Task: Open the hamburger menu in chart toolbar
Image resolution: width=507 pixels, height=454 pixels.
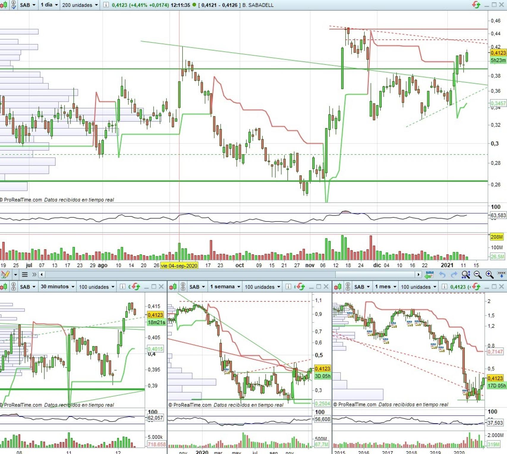Action: click(x=25, y=275)
